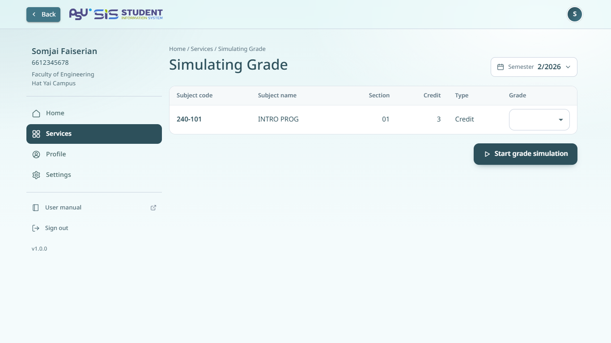This screenshot has height=343, width=611.
Task: Open the Semester 2/2026 dropdown
Action: click(534, 67)
